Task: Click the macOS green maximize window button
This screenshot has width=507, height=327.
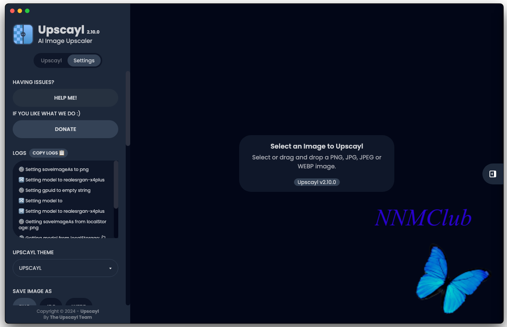Action: click(27, 11)
